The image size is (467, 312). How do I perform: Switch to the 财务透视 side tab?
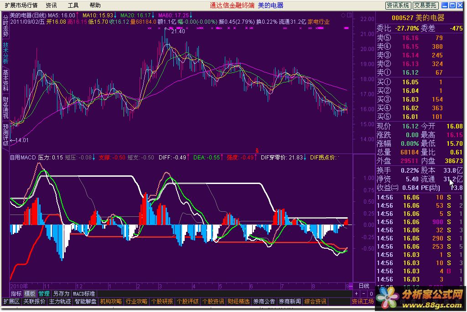click(x=5, y=107)
